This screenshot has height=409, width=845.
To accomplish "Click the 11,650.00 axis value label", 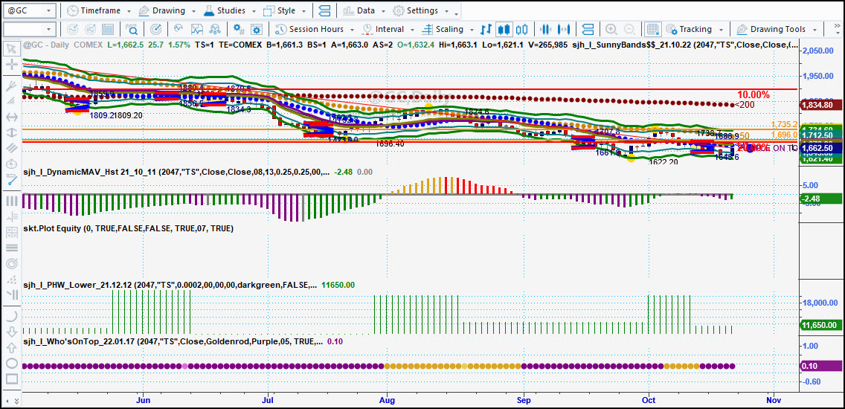I will pyautogui.click(x=820, y=325).
